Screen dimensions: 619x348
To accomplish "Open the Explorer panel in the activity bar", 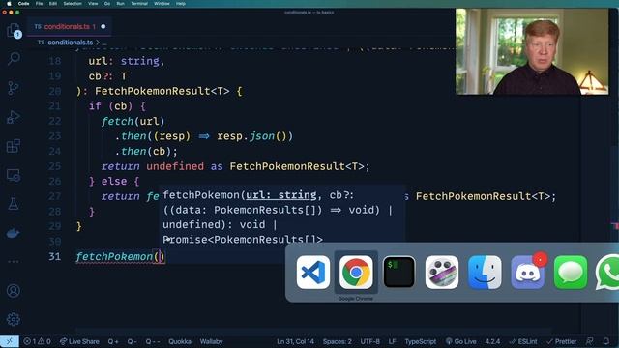I will click(x=14, y=31).
